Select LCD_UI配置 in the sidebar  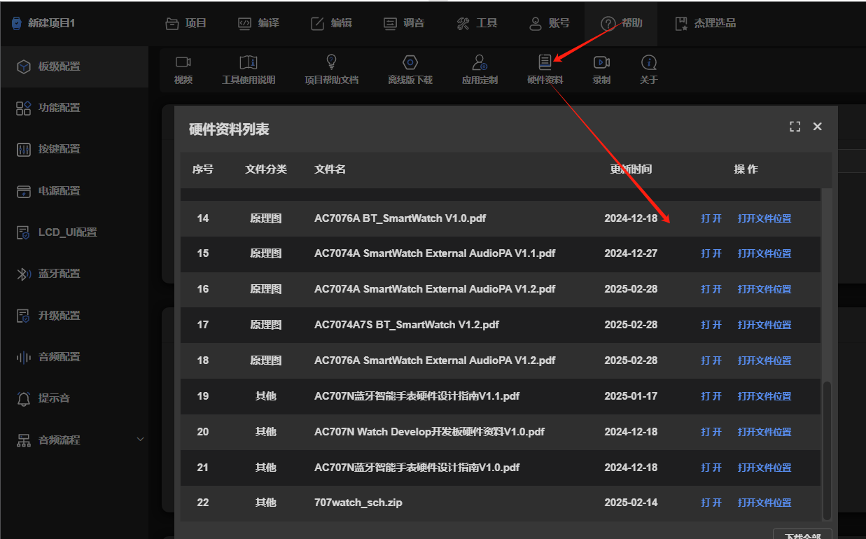click(74, 232)
